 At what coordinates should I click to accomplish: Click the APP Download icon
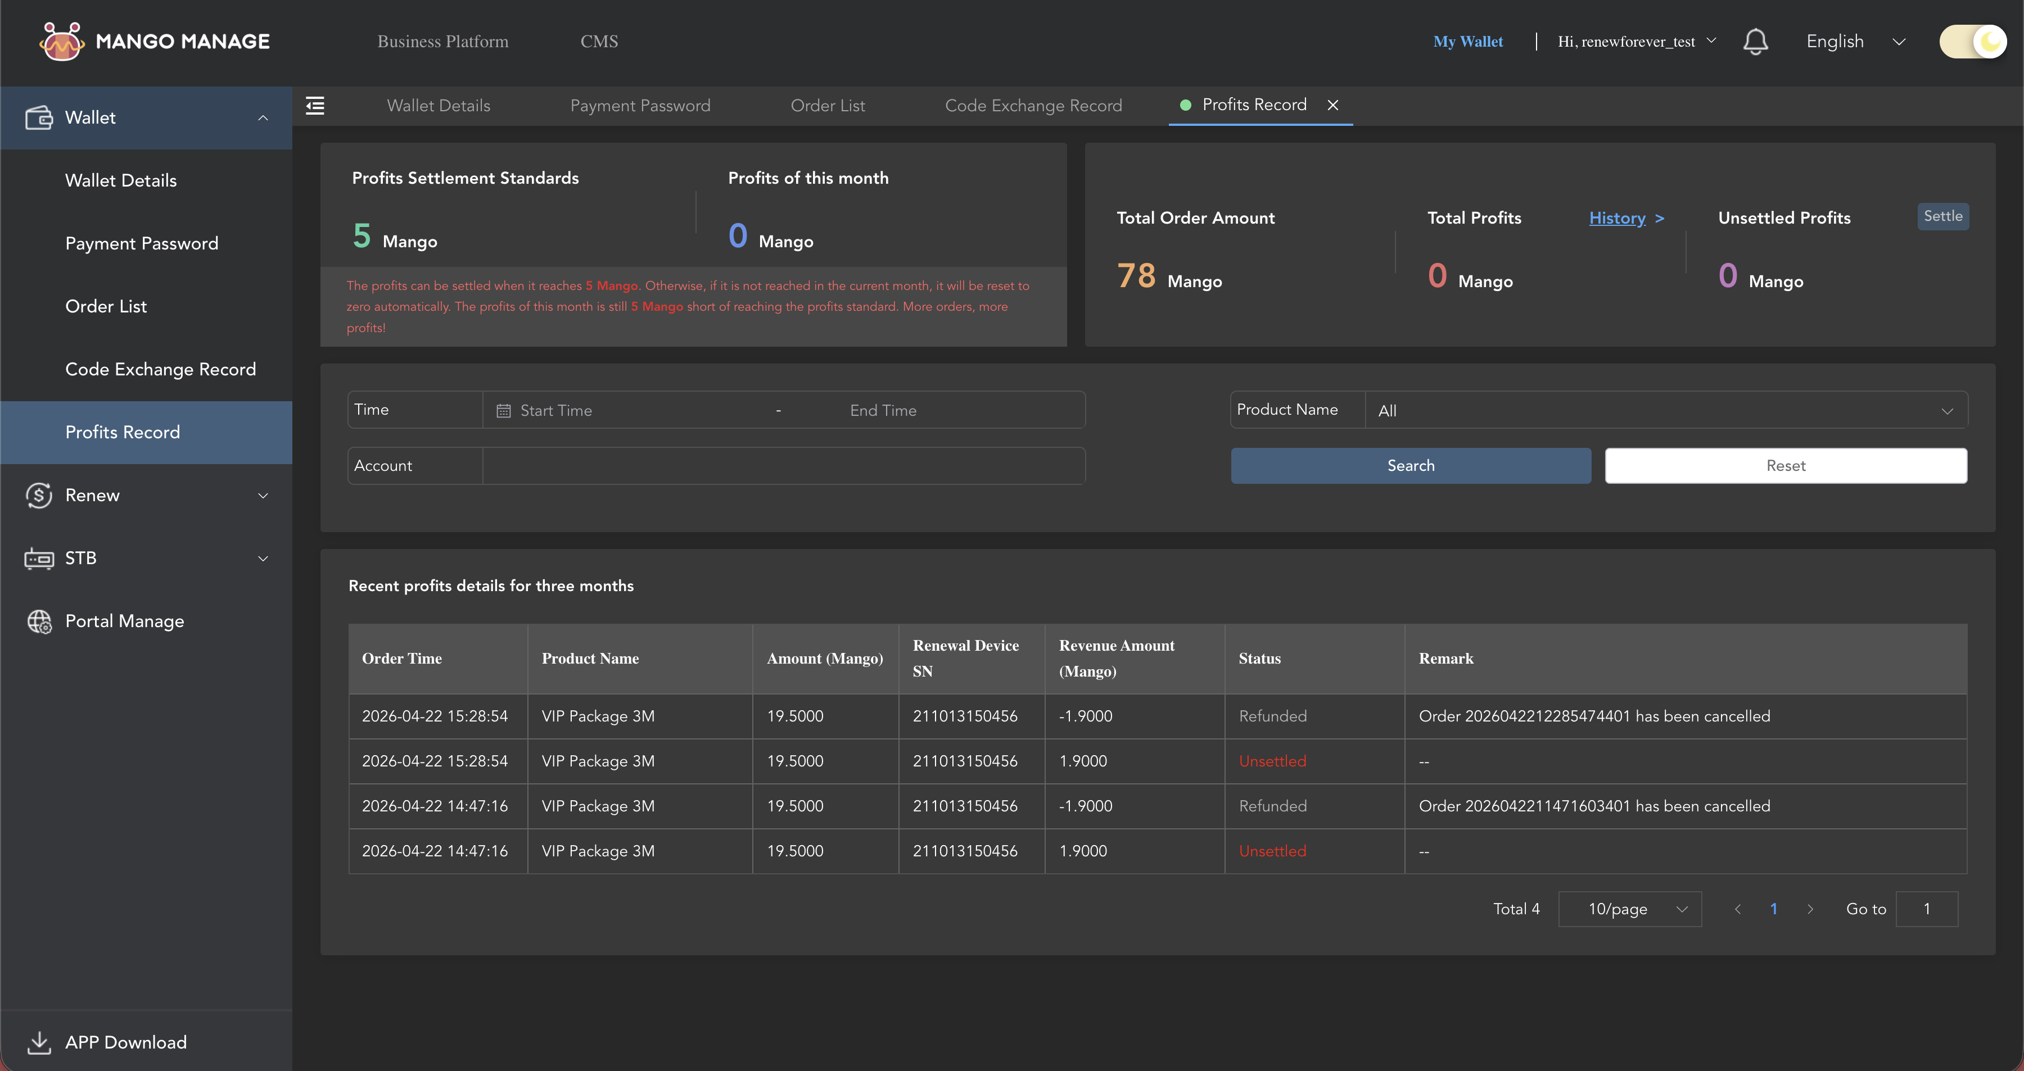coord(38,1042)
